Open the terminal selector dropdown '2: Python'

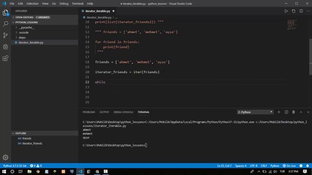tap(255, 112)
